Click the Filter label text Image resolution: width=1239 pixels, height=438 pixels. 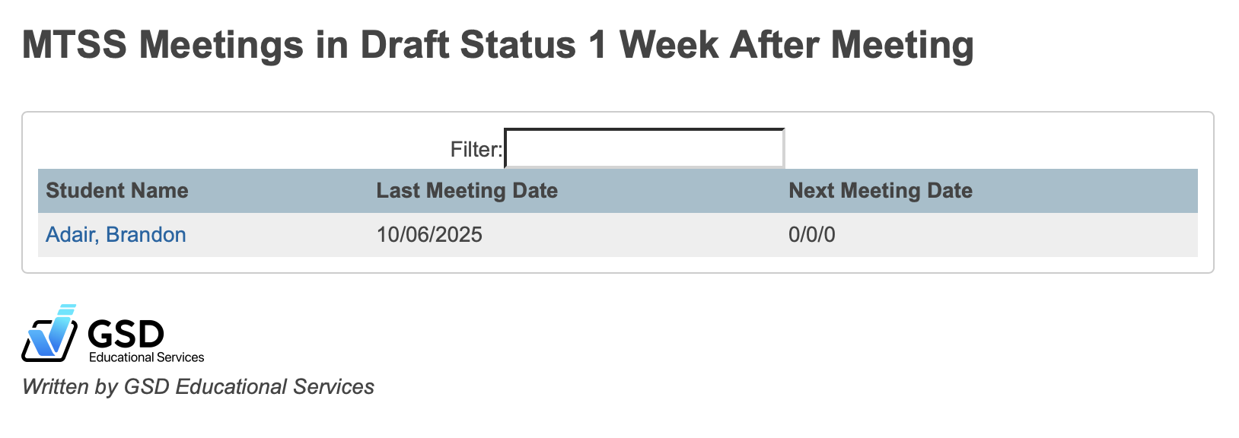point(475,149)
